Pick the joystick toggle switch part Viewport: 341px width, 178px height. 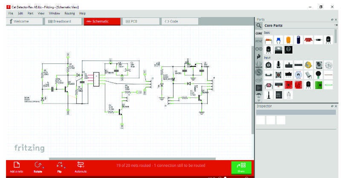[x=278, y=65]
